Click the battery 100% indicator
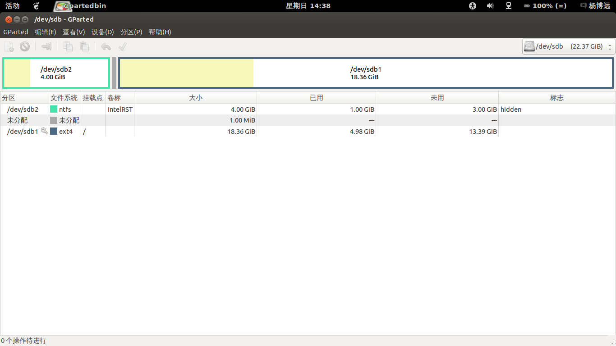Image resolution: width=616 pixels, height=346 pixels. (x=545, y=6)
